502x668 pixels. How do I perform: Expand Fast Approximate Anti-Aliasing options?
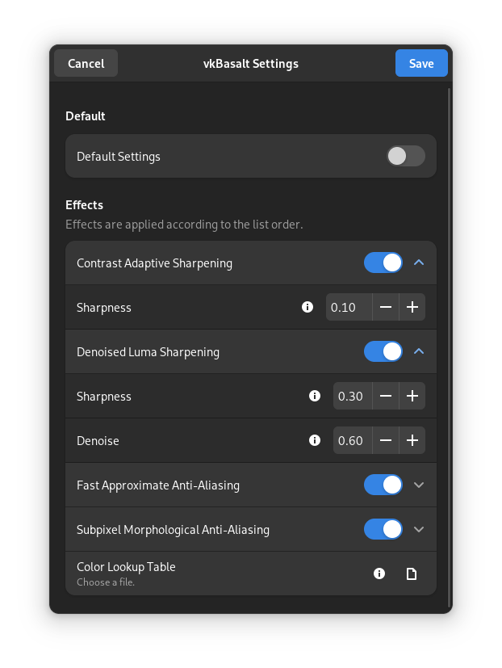[x=418, y=485]
